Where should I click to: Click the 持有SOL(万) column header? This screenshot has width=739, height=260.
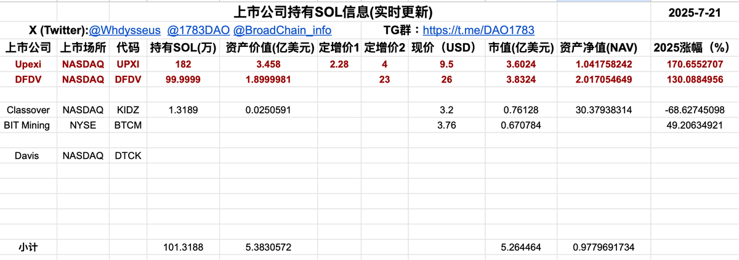(183, 47)
